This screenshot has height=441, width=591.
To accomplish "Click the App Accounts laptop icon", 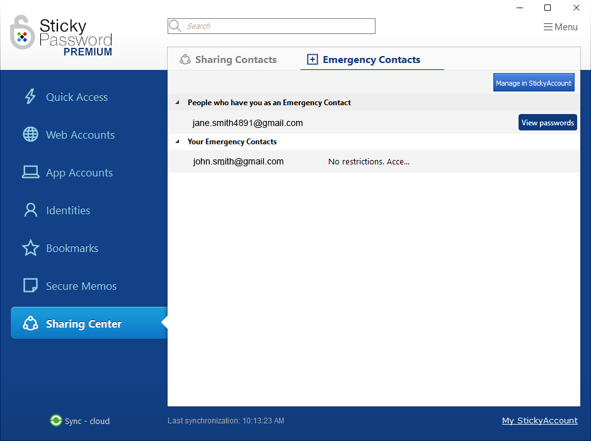I will (x=30, y=172).
